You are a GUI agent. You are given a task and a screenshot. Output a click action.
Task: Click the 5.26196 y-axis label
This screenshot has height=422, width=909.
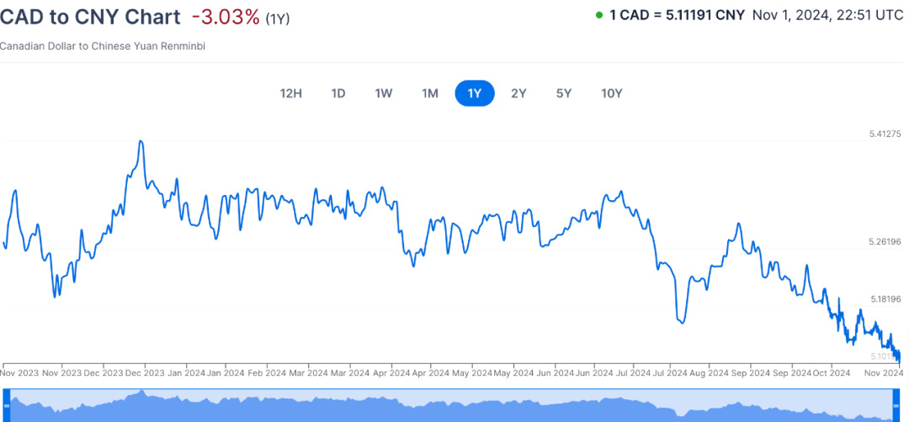pyautogui.click(x=885, y=242)
